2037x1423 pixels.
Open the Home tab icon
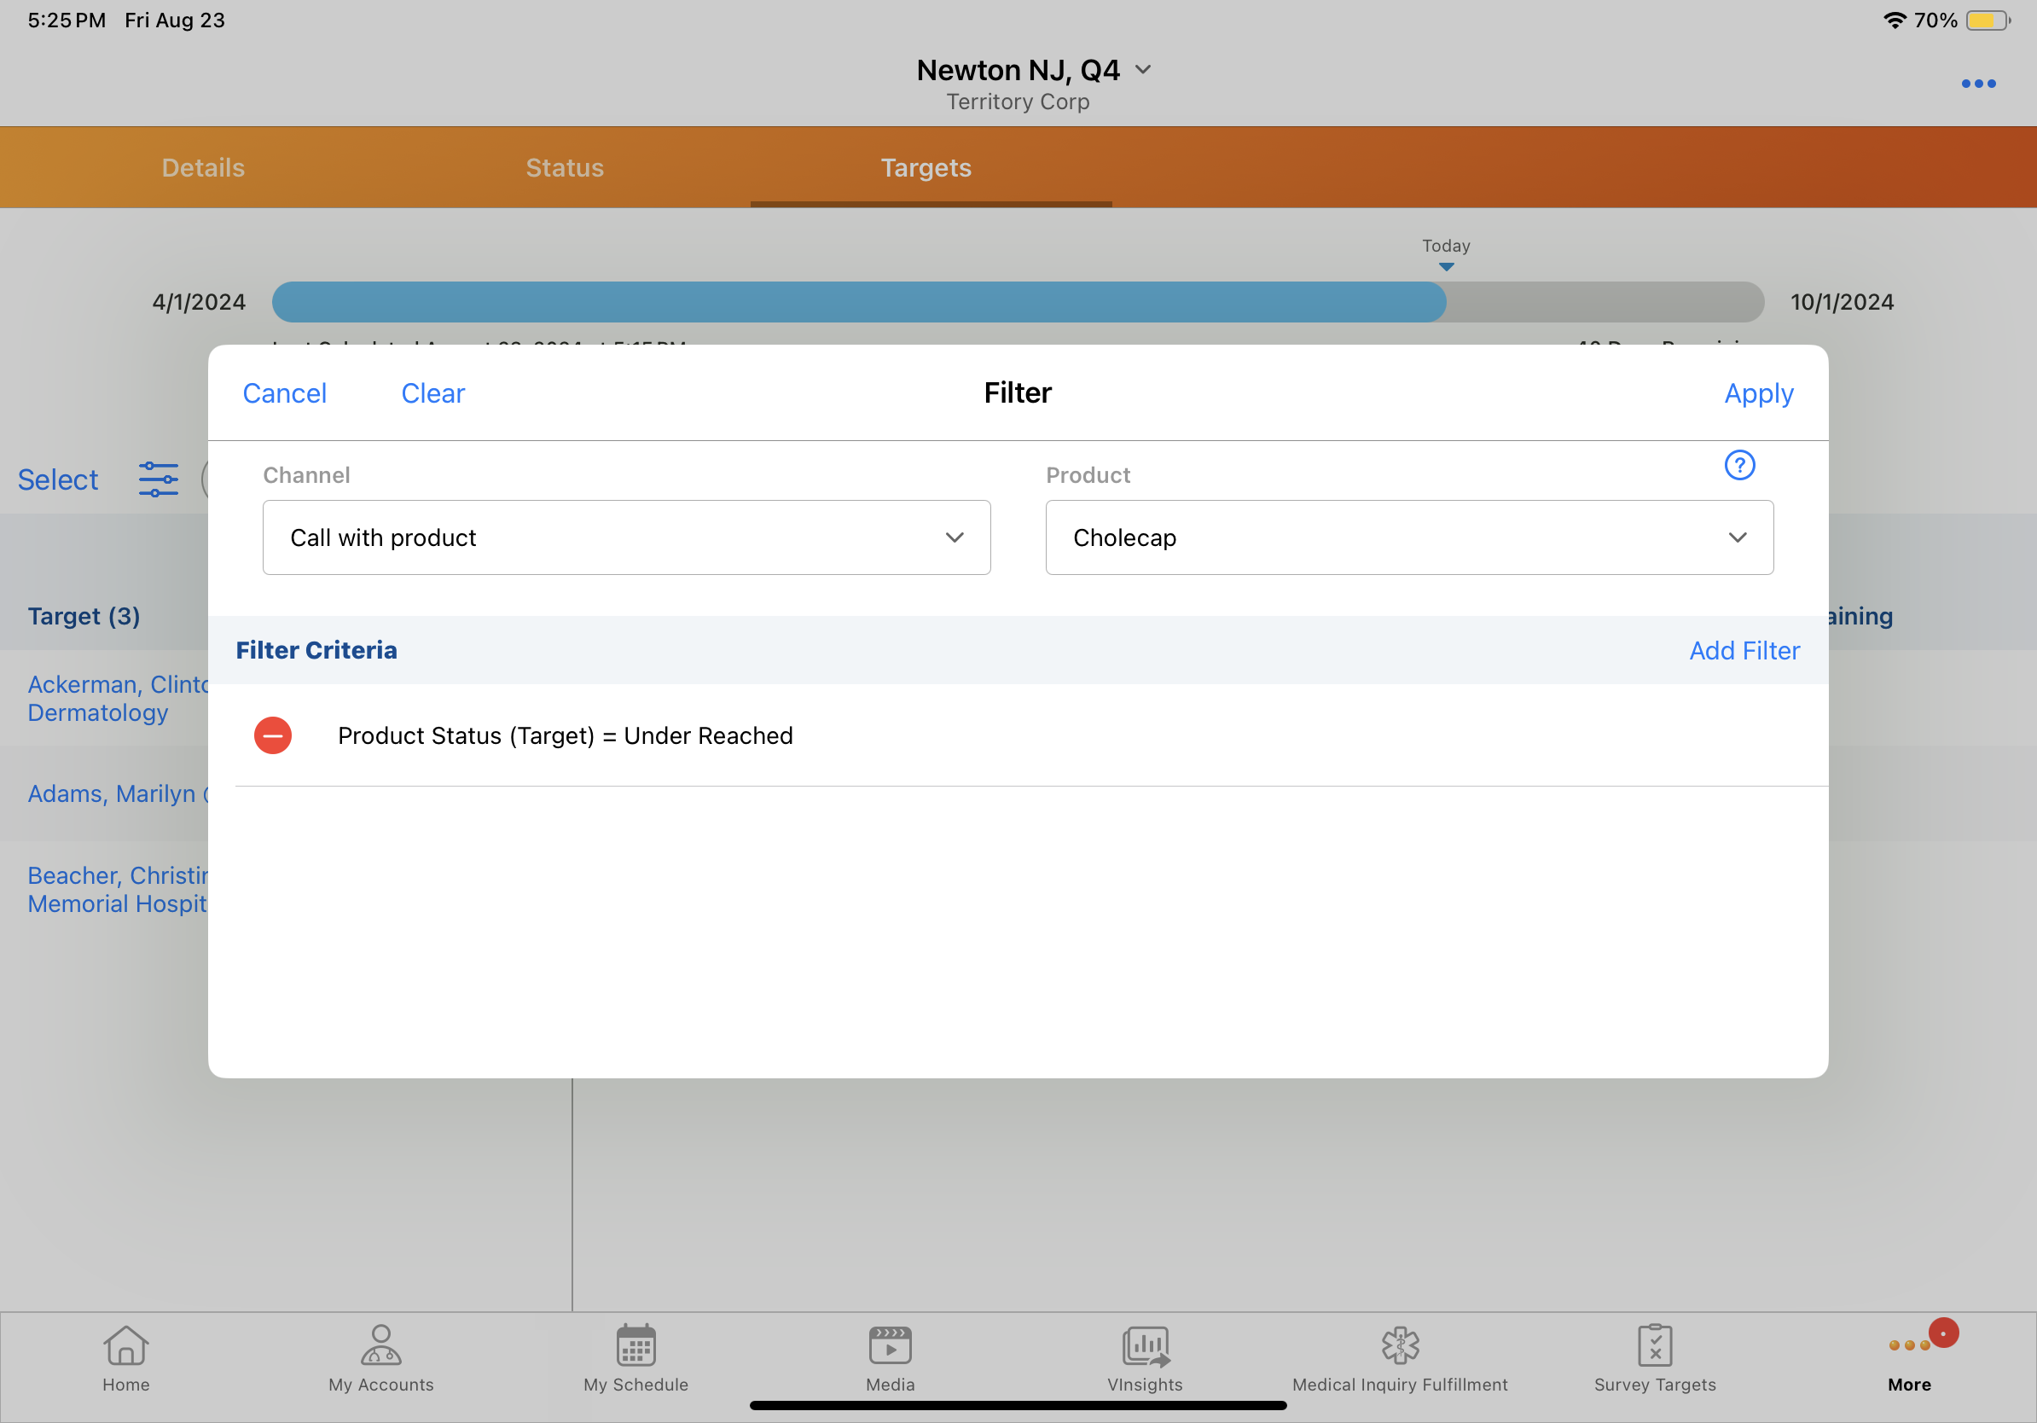126,1347
